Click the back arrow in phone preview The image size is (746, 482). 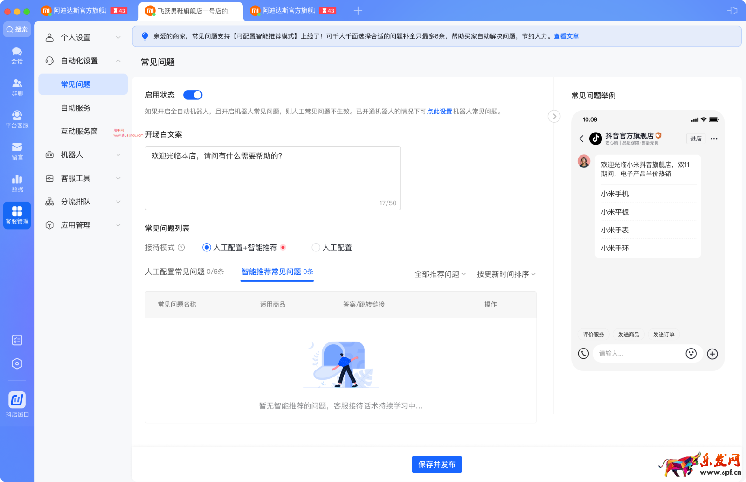point(581,139)
